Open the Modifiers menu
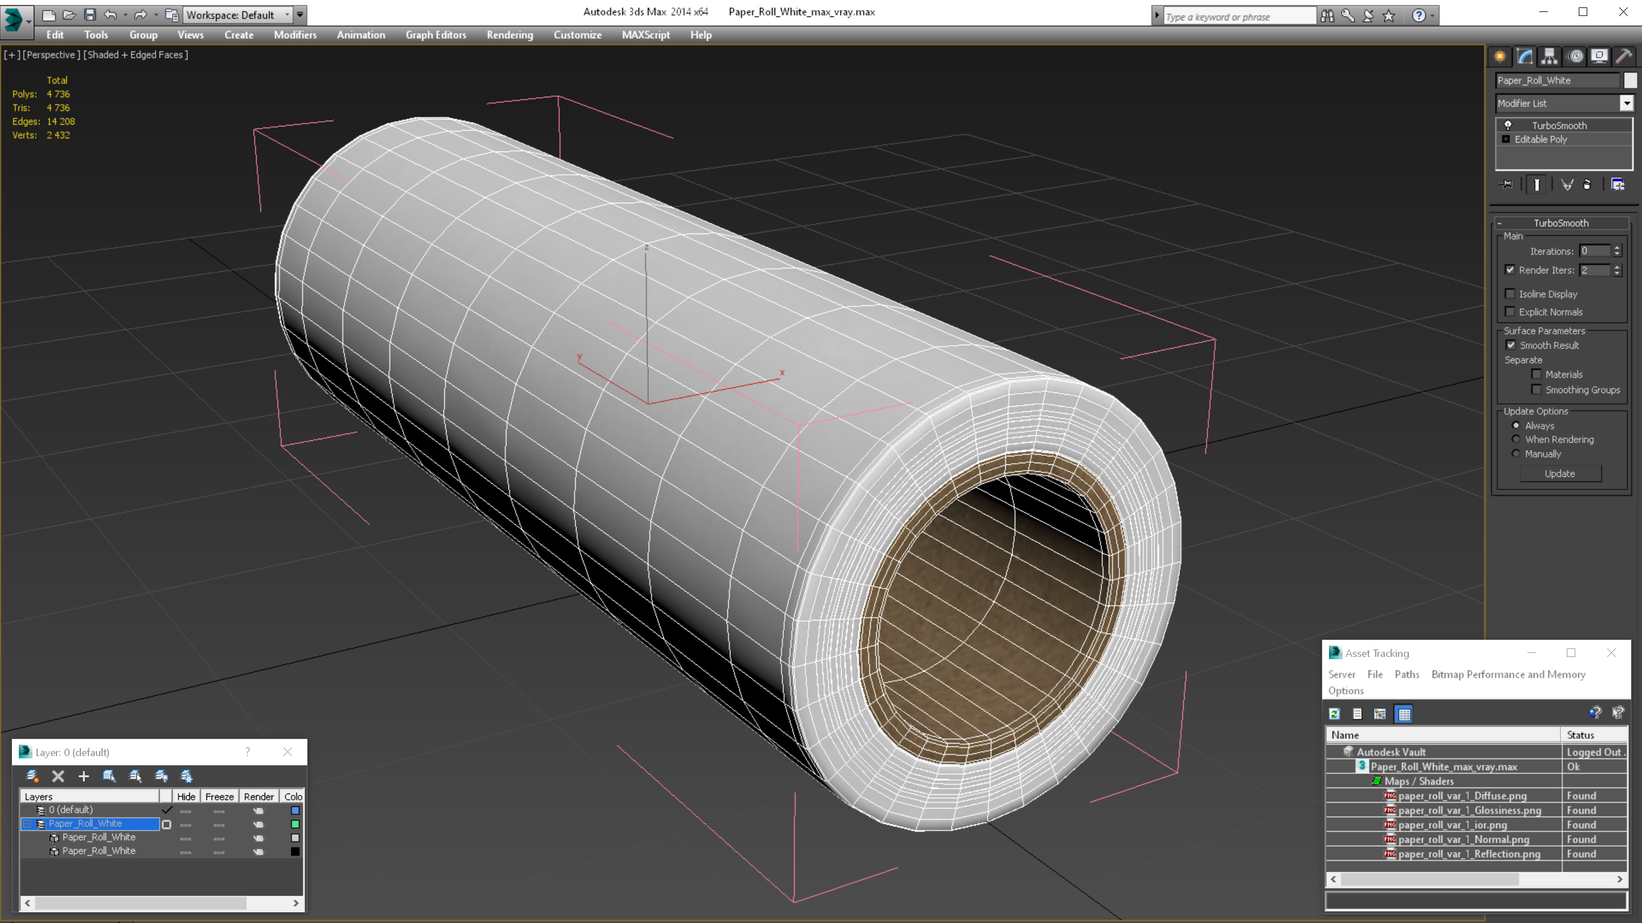This screenshot has height=923, width=1642. coord(295,35)
